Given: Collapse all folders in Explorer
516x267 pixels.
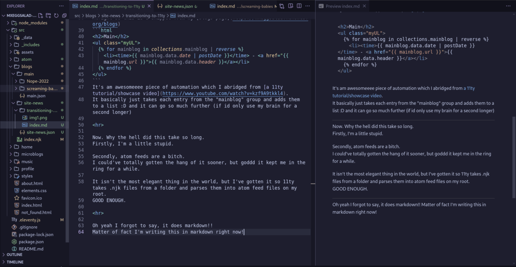Looking at the screenshot, I should coord(64,15).
